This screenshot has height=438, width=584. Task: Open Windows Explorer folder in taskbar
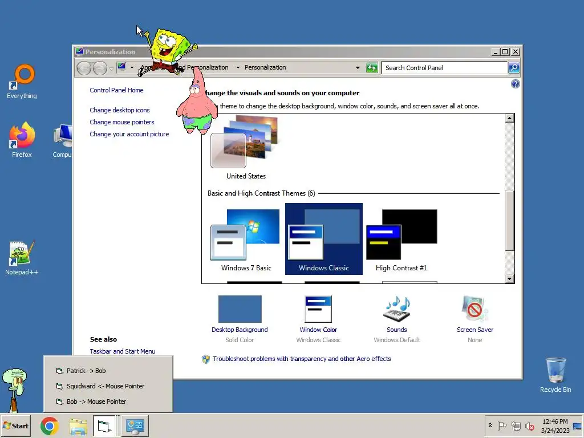78,426
